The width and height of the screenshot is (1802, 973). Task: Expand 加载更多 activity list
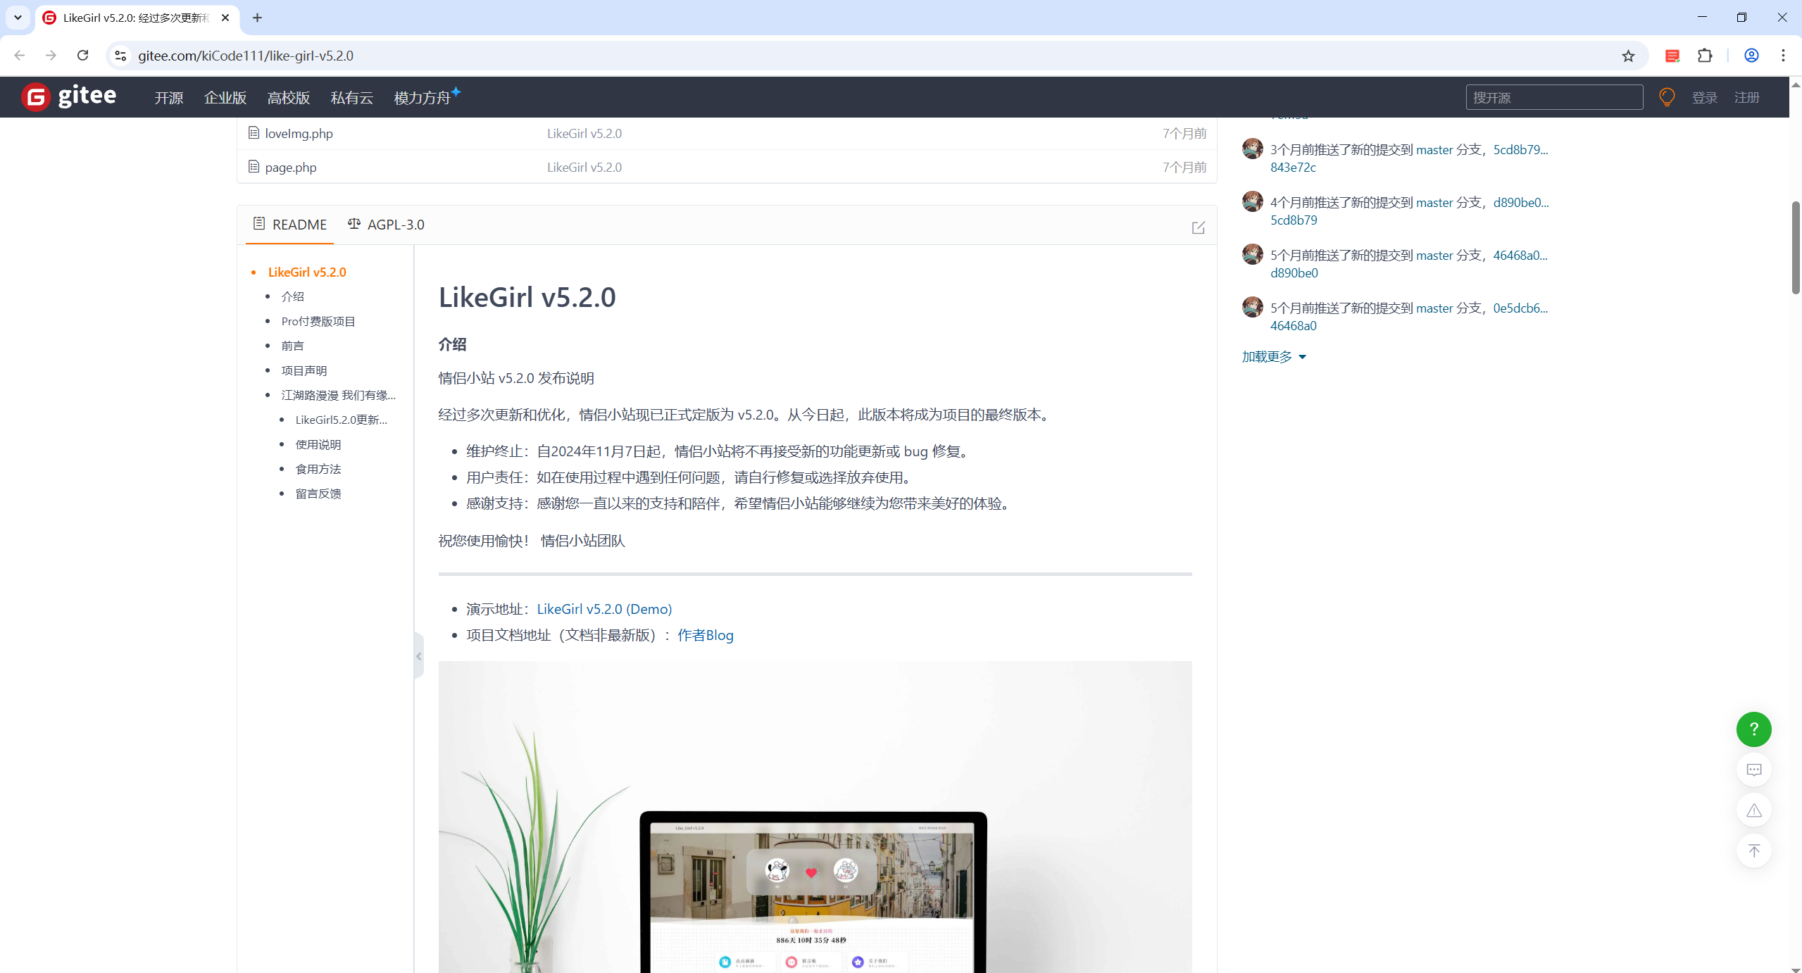tap(1274, 356)
